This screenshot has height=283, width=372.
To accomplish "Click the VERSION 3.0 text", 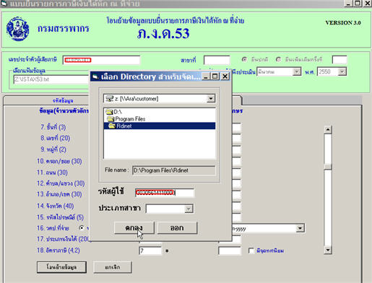I will pos(343,22).
